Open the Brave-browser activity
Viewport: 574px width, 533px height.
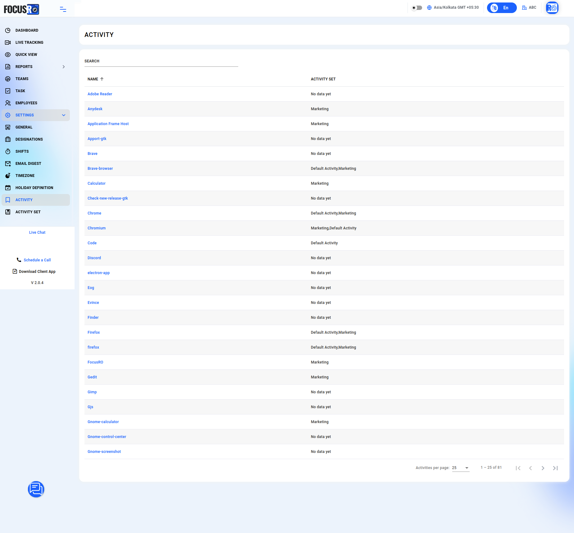[100, 169]
